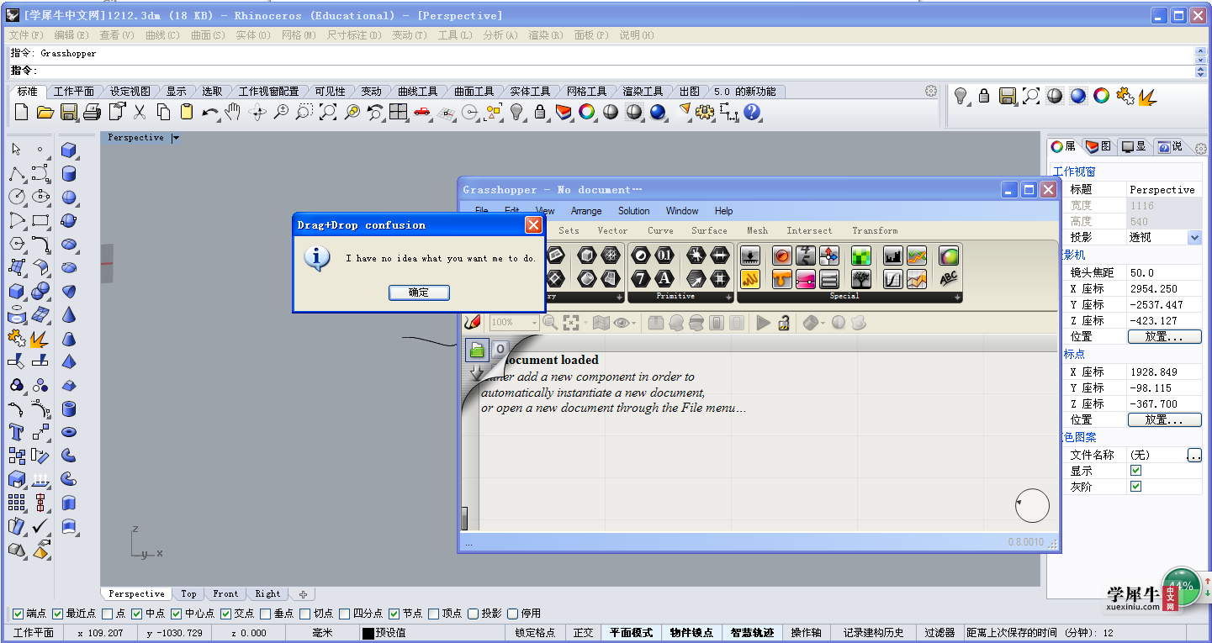Toggle the 最近点 osnap checkbox
This screenshot has width=1212, height=643.
(x=58, y=614)
